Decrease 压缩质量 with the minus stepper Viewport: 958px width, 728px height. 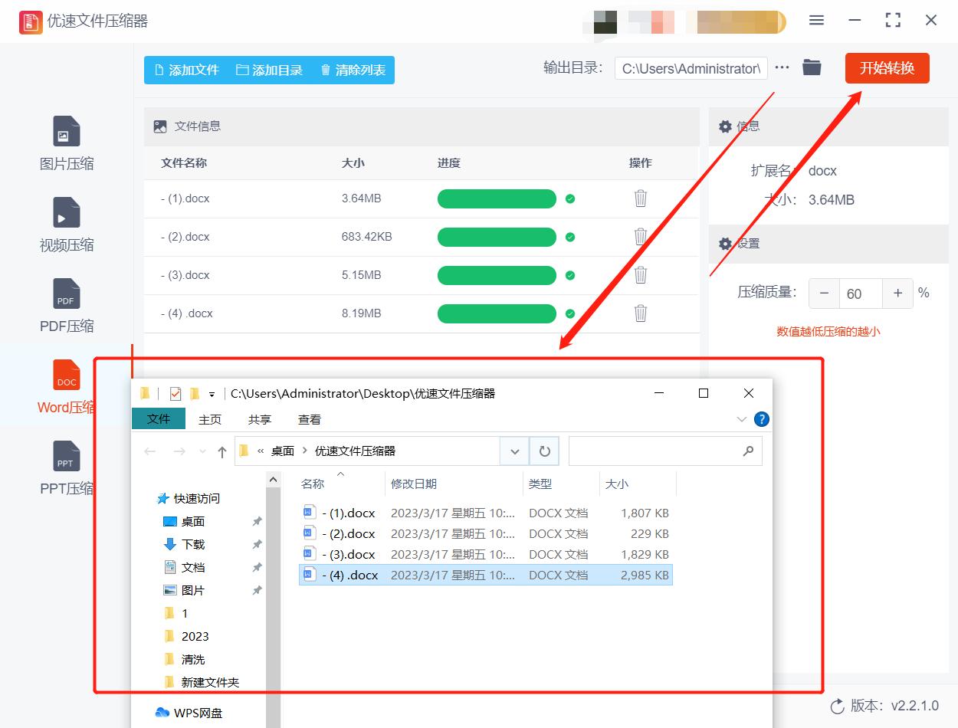tap(824, 293)
